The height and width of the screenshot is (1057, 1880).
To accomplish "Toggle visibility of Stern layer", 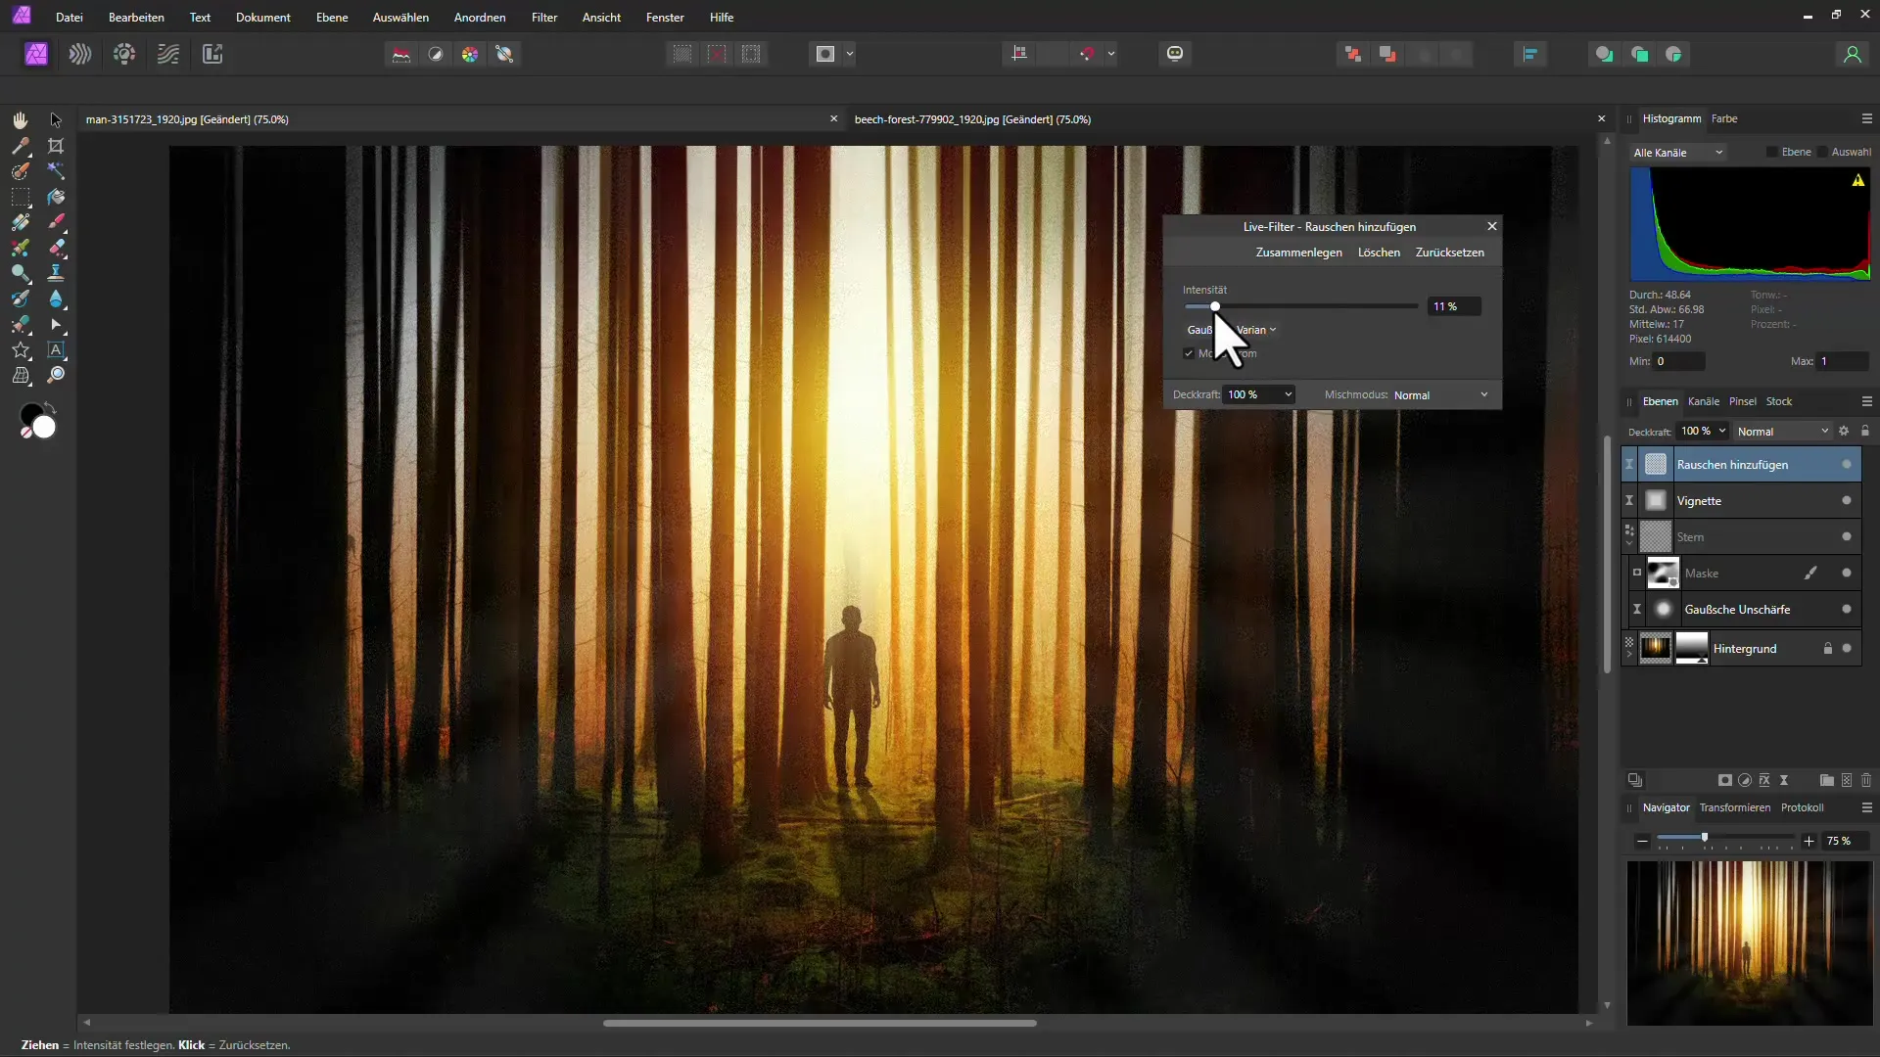I will coord(1849,537).
